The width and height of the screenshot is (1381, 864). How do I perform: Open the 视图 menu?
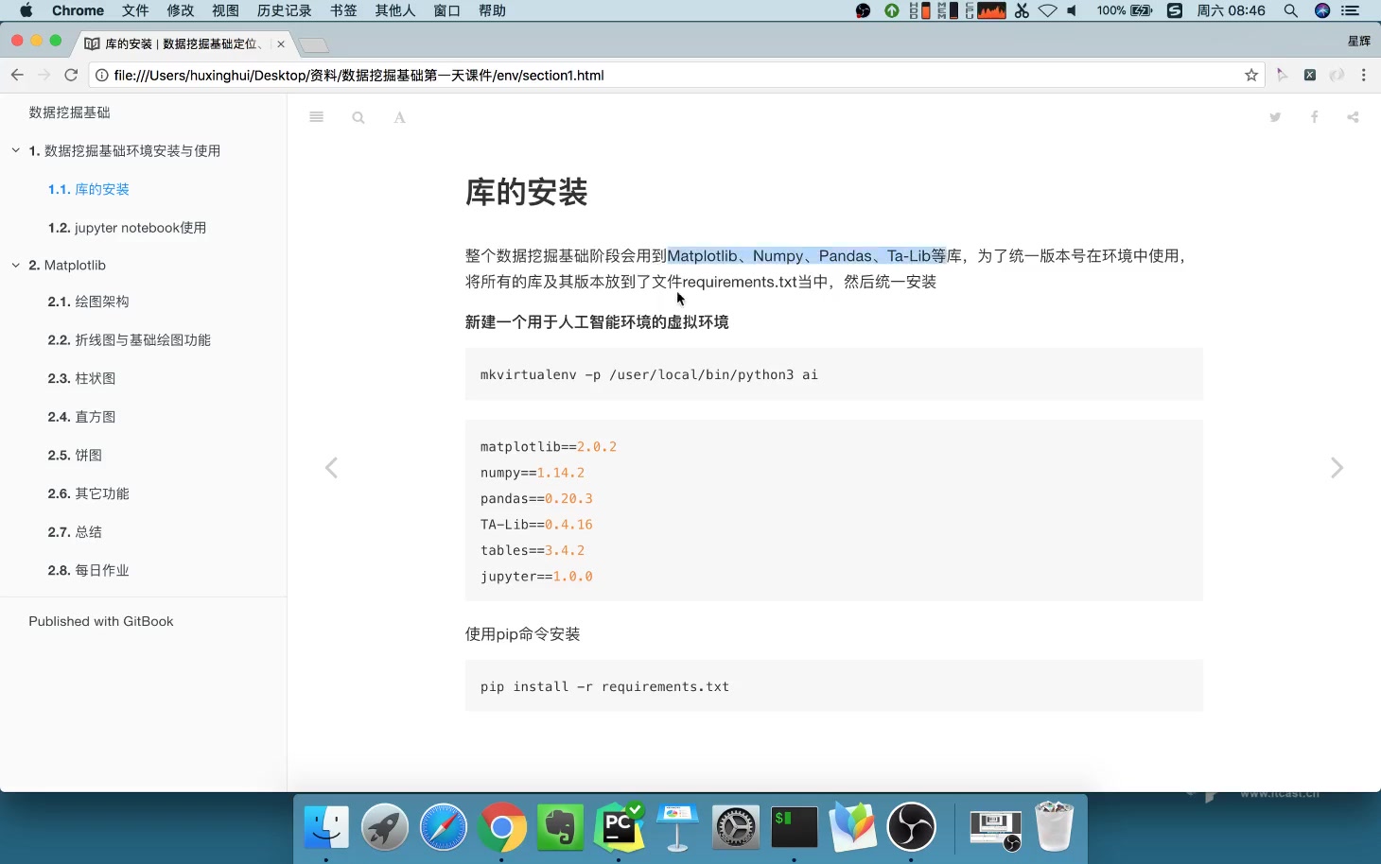[225, 10]
